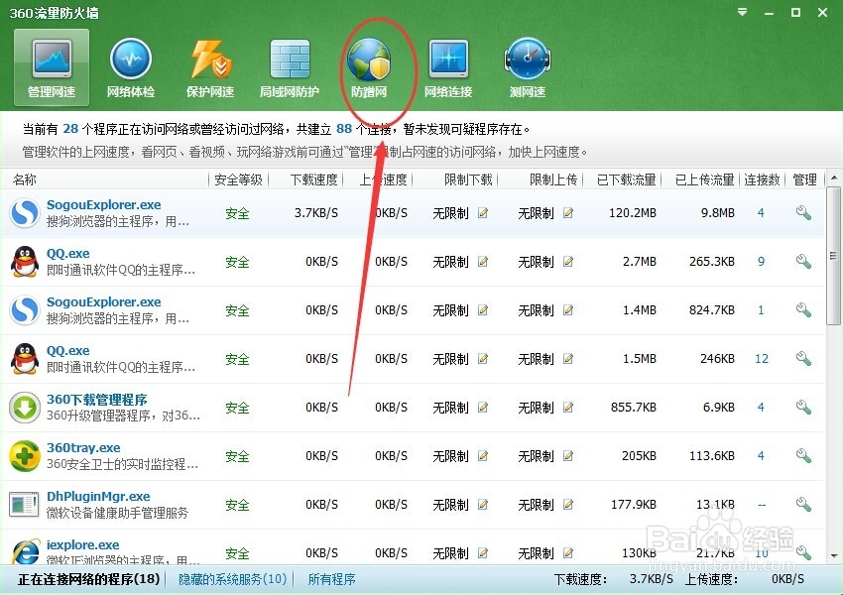Open manage wrench for QQ.exe 2.7MB row

[x=803, y=262]
